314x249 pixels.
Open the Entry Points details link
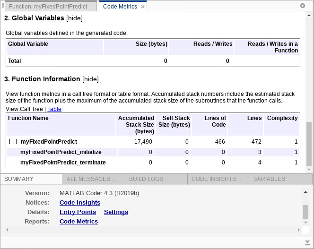pyautogui.click(x=78, y=212)
